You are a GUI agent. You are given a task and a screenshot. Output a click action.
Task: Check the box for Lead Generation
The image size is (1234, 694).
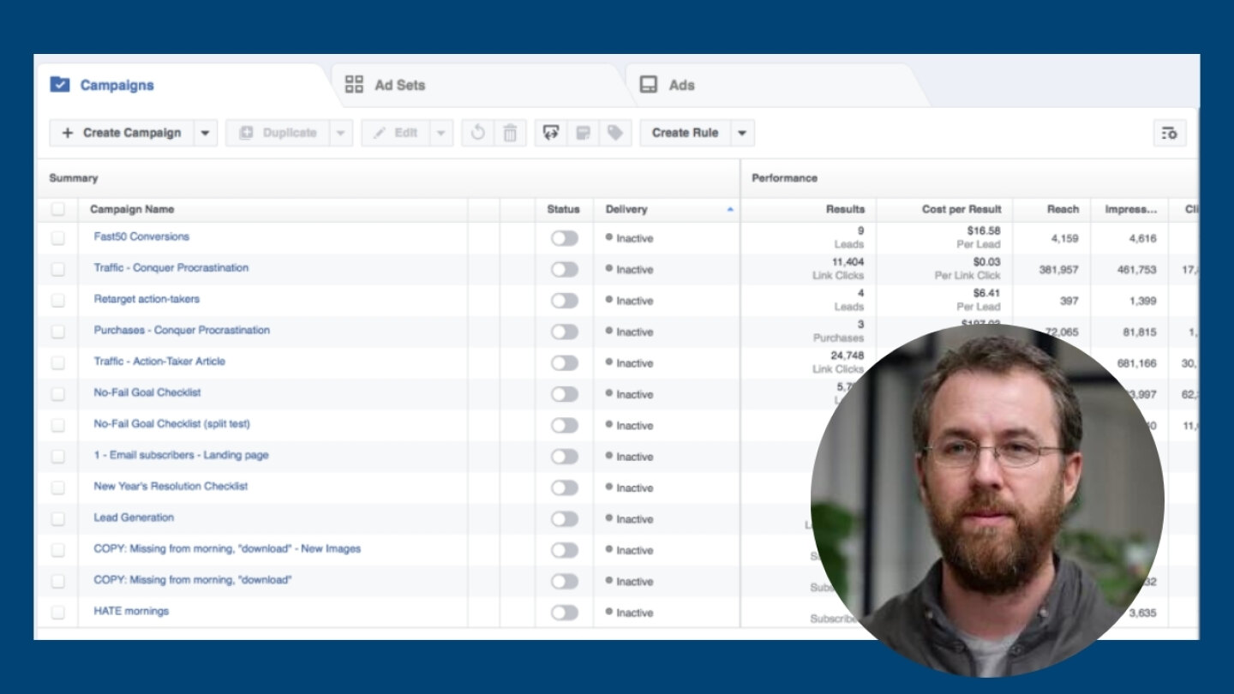57,519
